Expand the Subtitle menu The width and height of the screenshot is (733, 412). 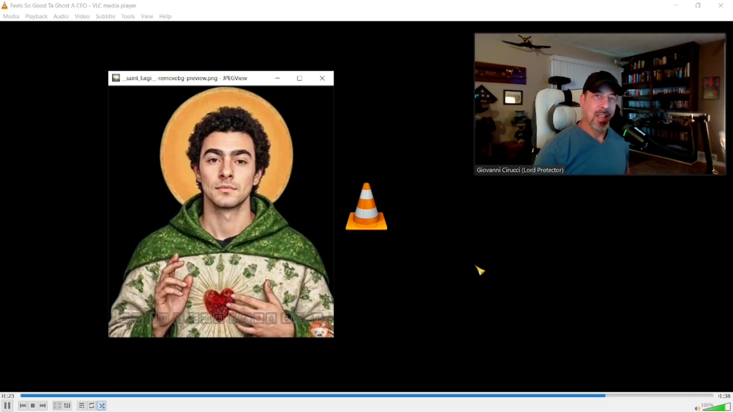click(105, 16)
